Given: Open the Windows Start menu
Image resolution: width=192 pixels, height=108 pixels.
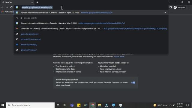Looking at the screenshot, I should 3,105.
